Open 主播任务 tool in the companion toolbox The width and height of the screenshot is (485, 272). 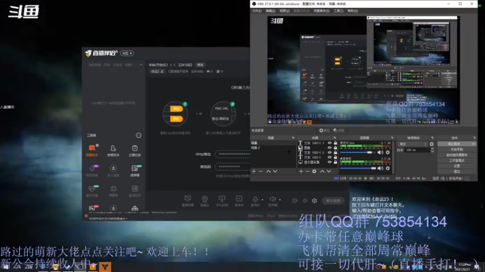pyautogui.click(x=135, y=151)
